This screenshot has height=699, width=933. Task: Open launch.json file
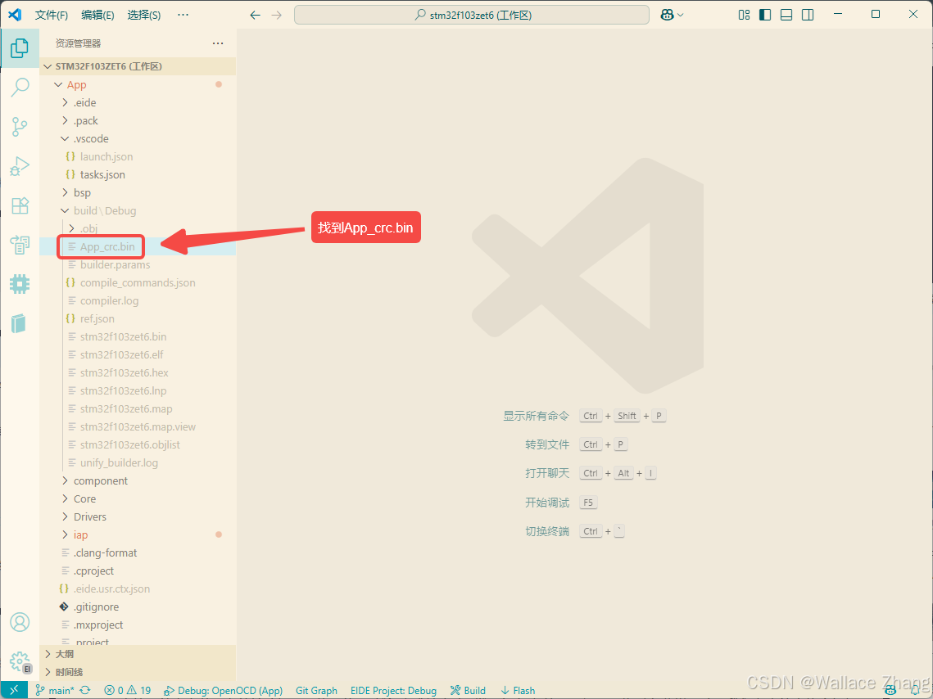coord(138,156)
